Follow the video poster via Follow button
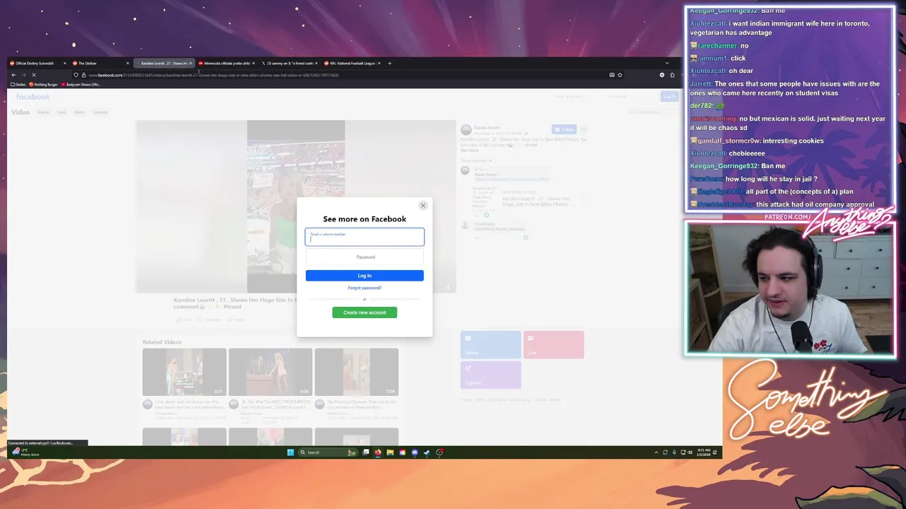 tap(564, 129)
